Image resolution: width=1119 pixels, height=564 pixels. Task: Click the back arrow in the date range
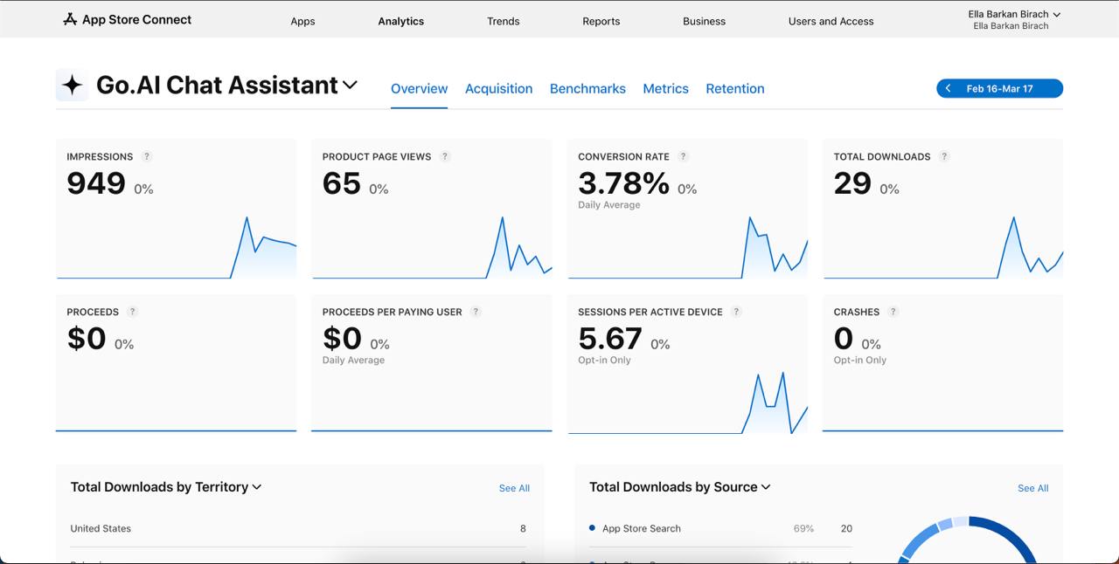949,88
